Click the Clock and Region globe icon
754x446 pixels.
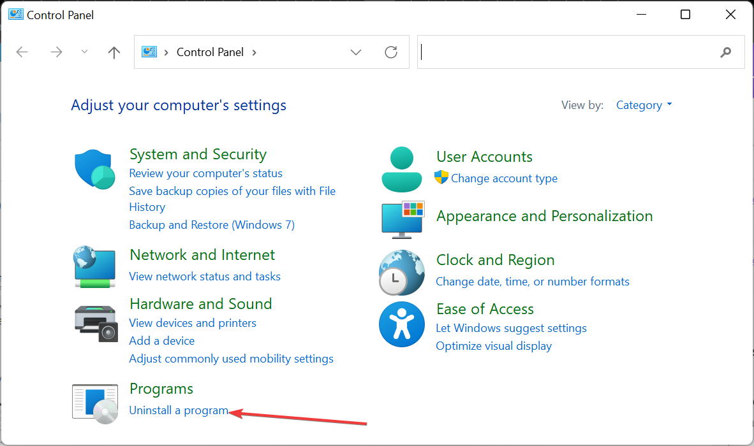[x=402, y=273]
